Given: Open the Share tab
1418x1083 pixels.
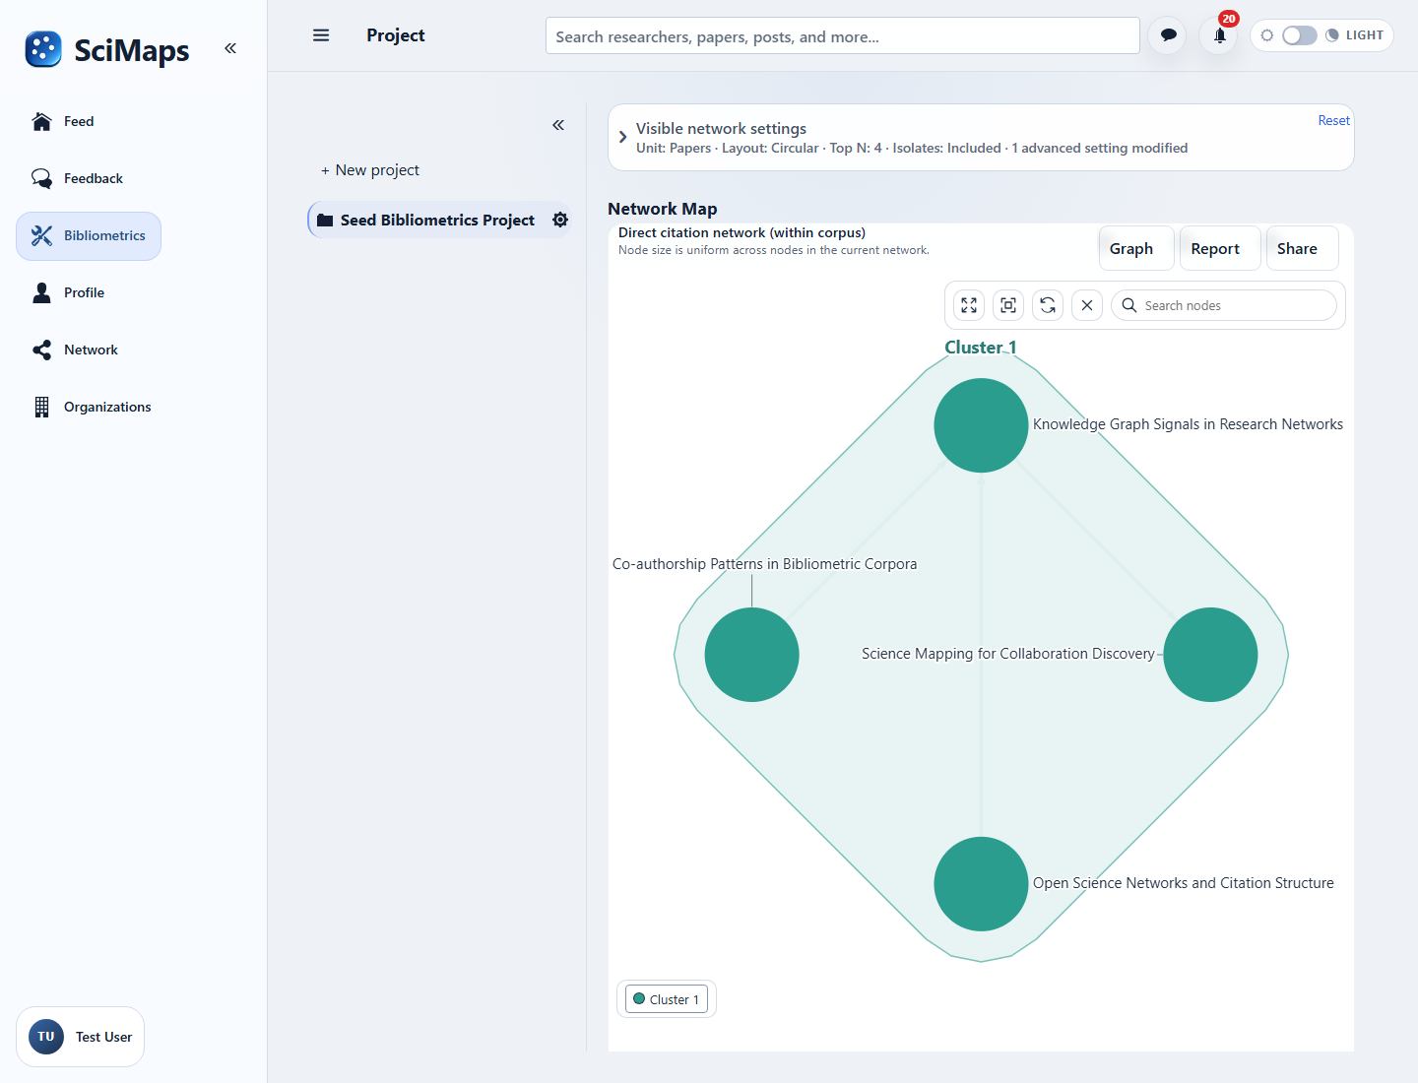Looking at the screenshot, I should [1302, 248].
